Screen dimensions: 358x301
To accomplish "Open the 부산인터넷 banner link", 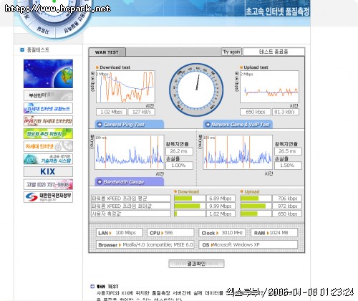I will (48, 95).
